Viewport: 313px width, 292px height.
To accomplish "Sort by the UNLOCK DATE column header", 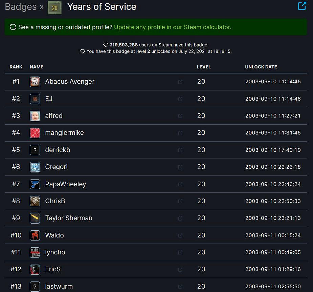I will [x=261, y=67].
